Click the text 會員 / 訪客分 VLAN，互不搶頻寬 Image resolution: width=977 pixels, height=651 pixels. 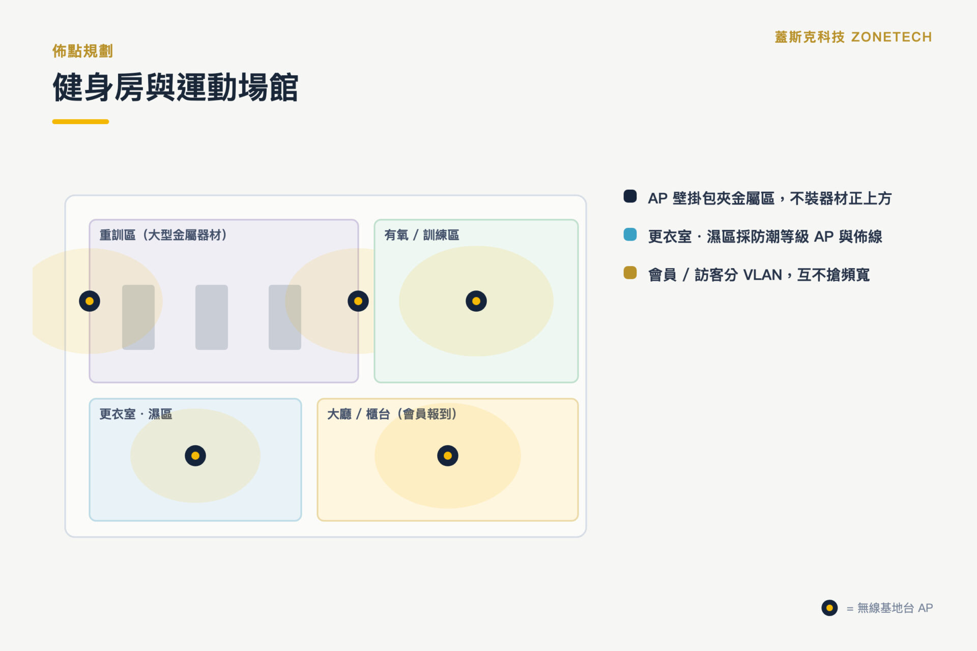[759, 275]
